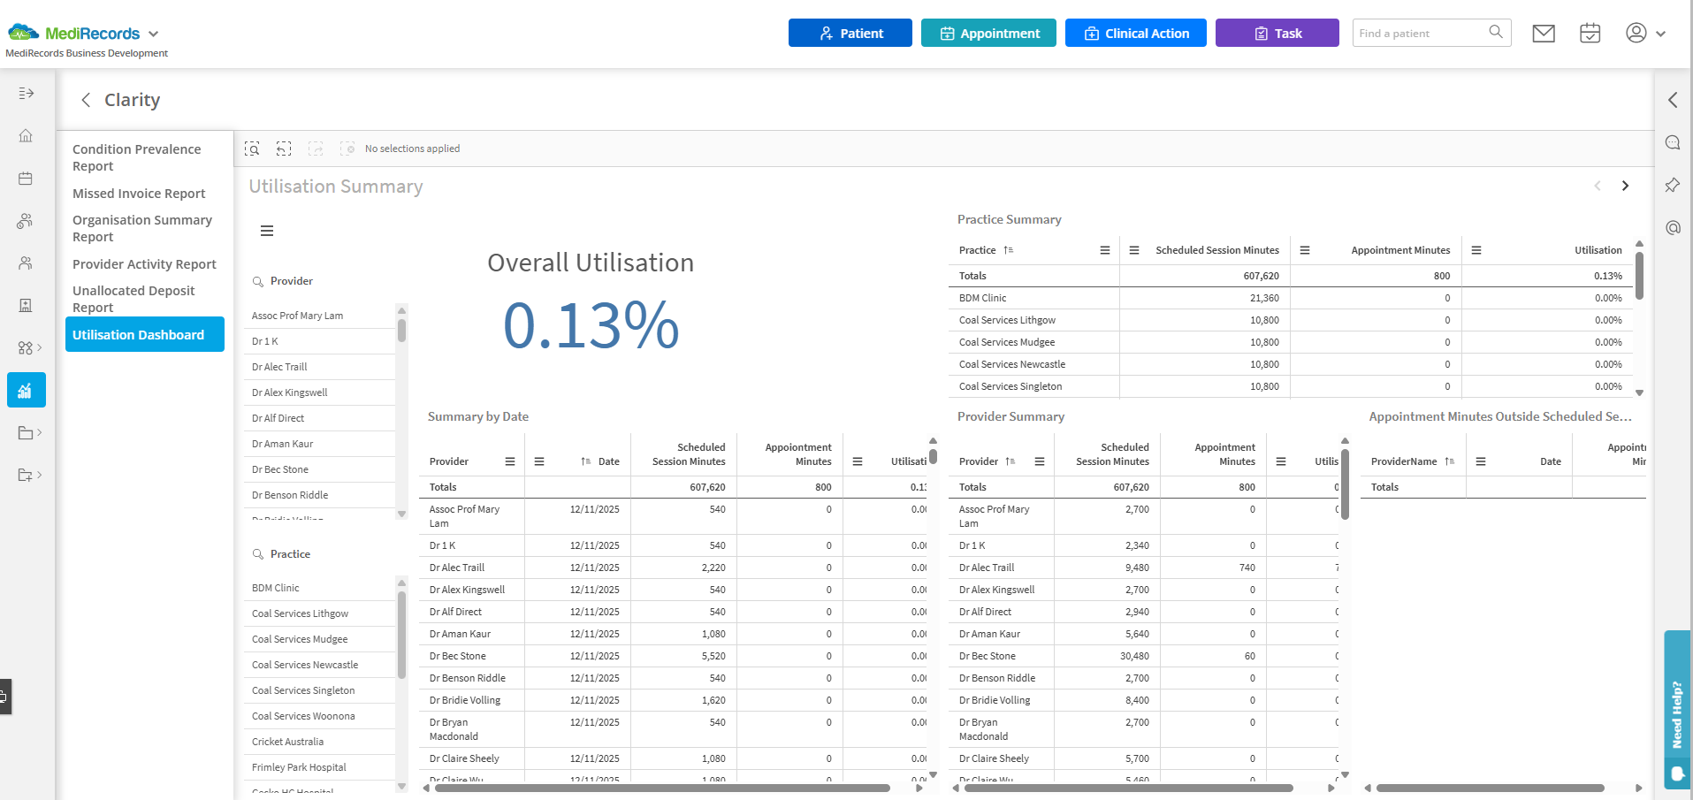Viewport: 1693px width, 800px height.
Task: Open the Provider Activity Report
Action: pyautogui.click(x=144, y=264)
